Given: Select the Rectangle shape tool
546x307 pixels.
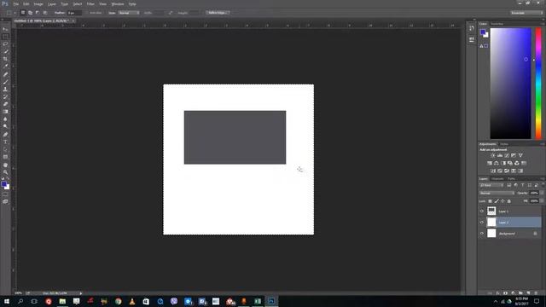Looking at the screenshot, I should pyautogui.click(x=5, y=157).
